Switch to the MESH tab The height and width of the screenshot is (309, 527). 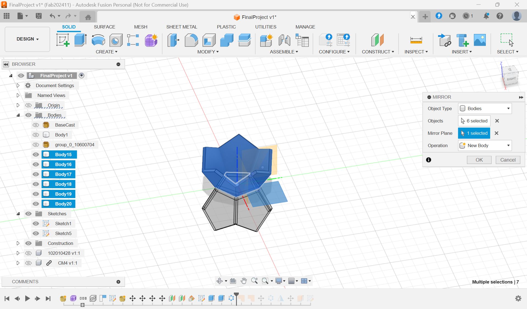tap(141, 27)
